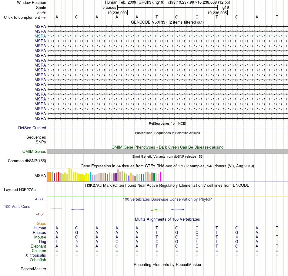Click the 4.88 PhyloP upper axis value
The width and height of the screenshot is (288, 276).
coord(39,199)
